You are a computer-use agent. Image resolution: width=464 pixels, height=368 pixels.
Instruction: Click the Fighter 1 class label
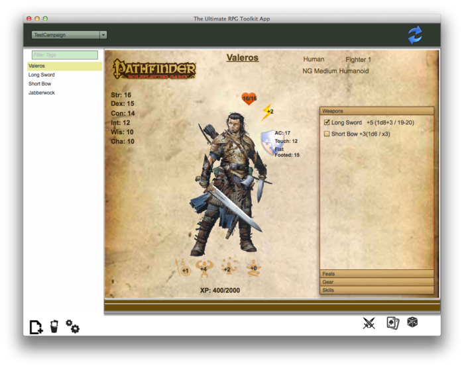click(x=358, y=60)
